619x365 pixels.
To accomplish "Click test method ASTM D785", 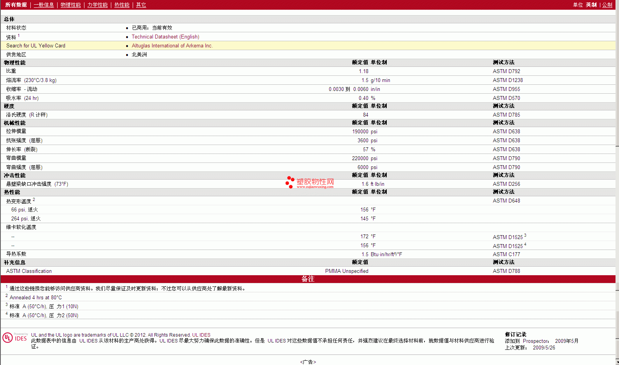I will tap(506, 115).
